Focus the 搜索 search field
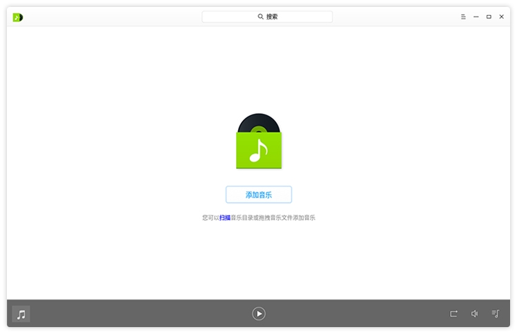The width and height of the screenshot is (517, 334). coord(267,17)
